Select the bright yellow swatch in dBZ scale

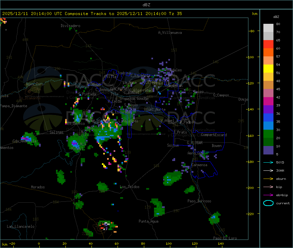click(268, 69)
